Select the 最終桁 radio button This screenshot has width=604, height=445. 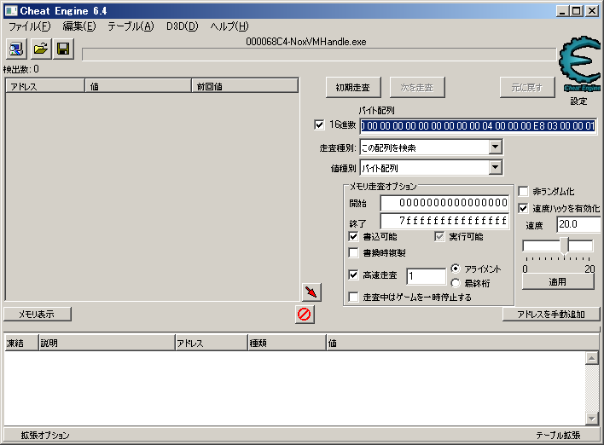[456, 283]
